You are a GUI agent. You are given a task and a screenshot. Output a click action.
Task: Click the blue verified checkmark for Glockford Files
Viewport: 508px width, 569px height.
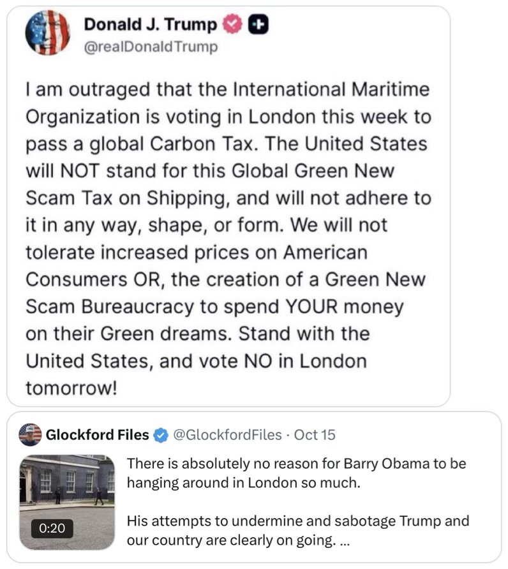162,435
